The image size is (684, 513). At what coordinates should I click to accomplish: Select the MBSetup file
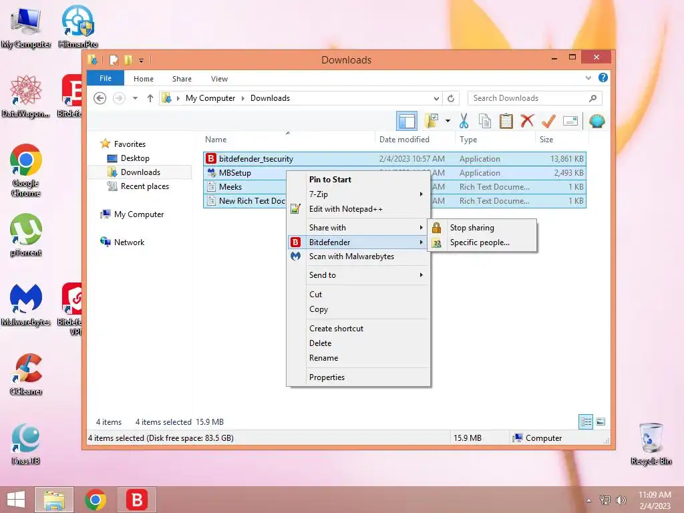pos(244,173)
